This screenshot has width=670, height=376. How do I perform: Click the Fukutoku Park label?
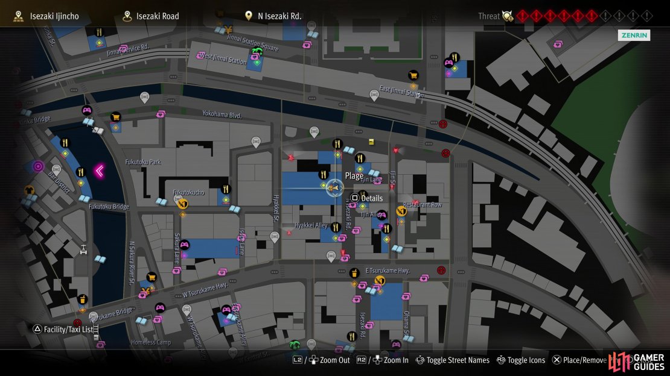tap(143, 162)
